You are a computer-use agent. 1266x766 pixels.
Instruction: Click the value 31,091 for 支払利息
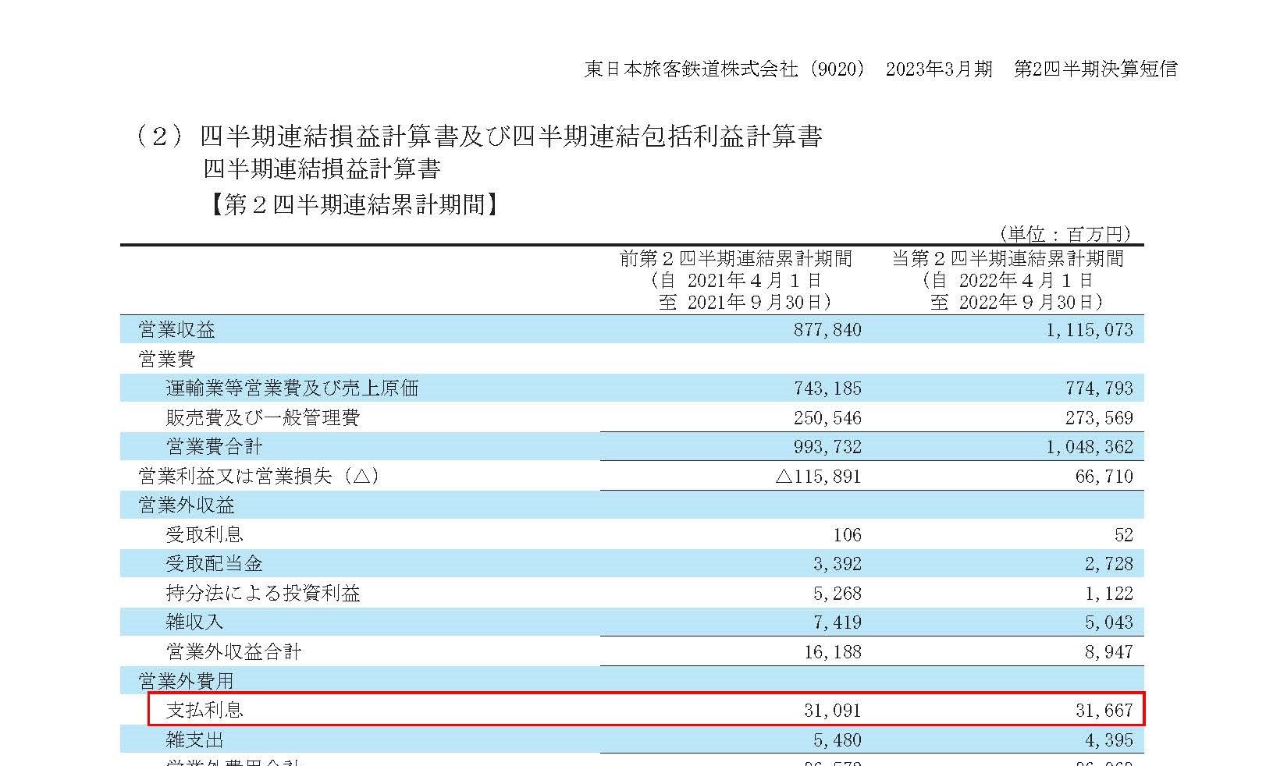click(832, 710)
